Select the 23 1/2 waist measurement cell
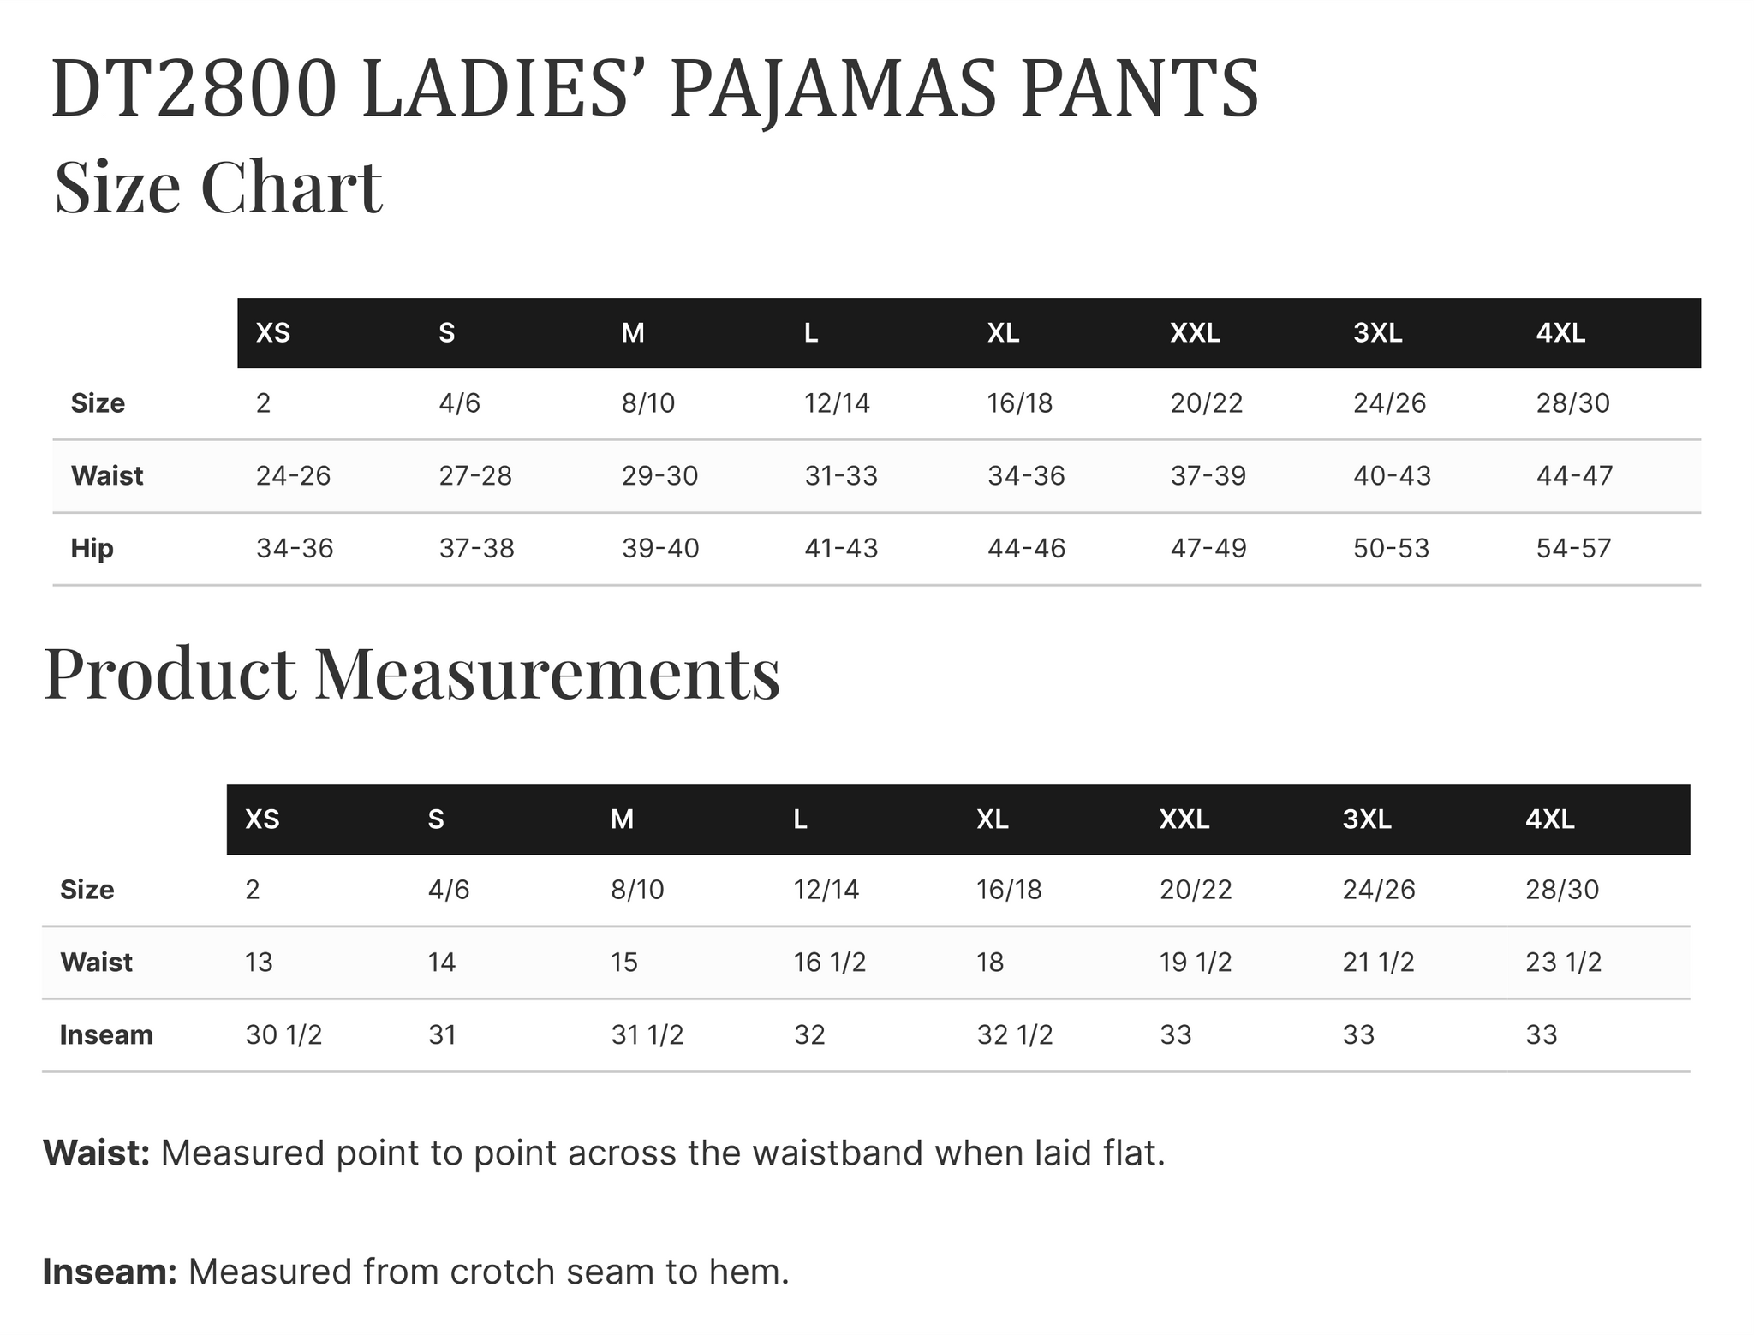1754x1335 pixels. click(1563, 963)
